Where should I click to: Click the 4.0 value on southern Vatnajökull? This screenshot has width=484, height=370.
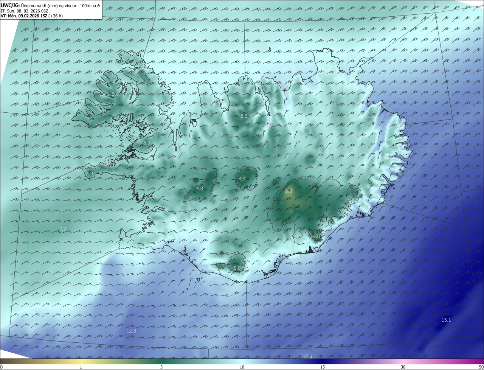pyautogui.click(x=316, y=236)
